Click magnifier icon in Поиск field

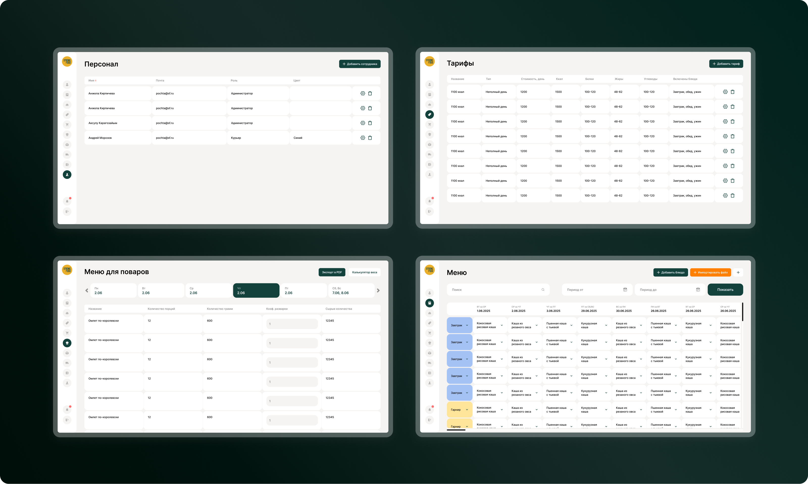(x=543, y=290)
